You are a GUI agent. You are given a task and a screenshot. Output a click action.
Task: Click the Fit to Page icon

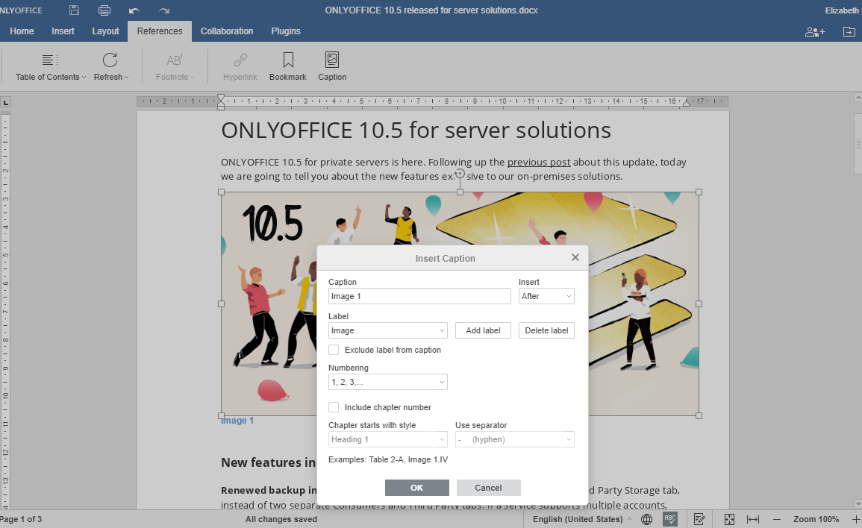point(730,519)
